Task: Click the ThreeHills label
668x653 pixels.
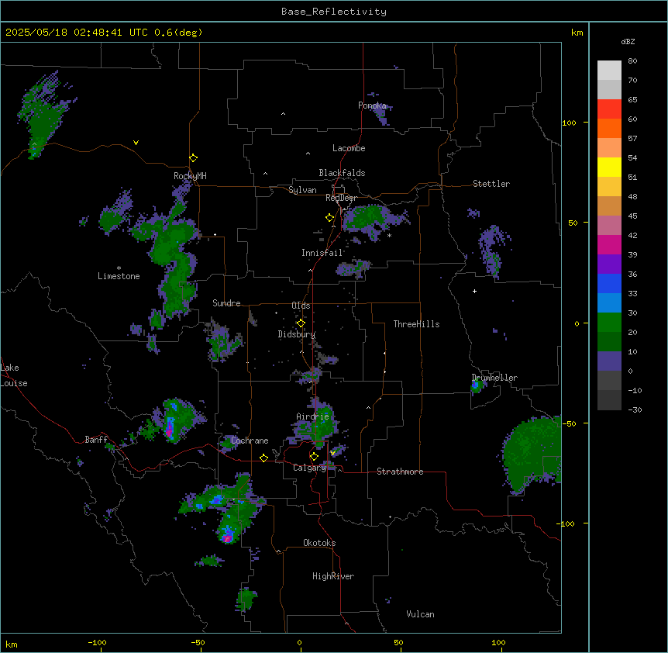Action: click(416, 324)
